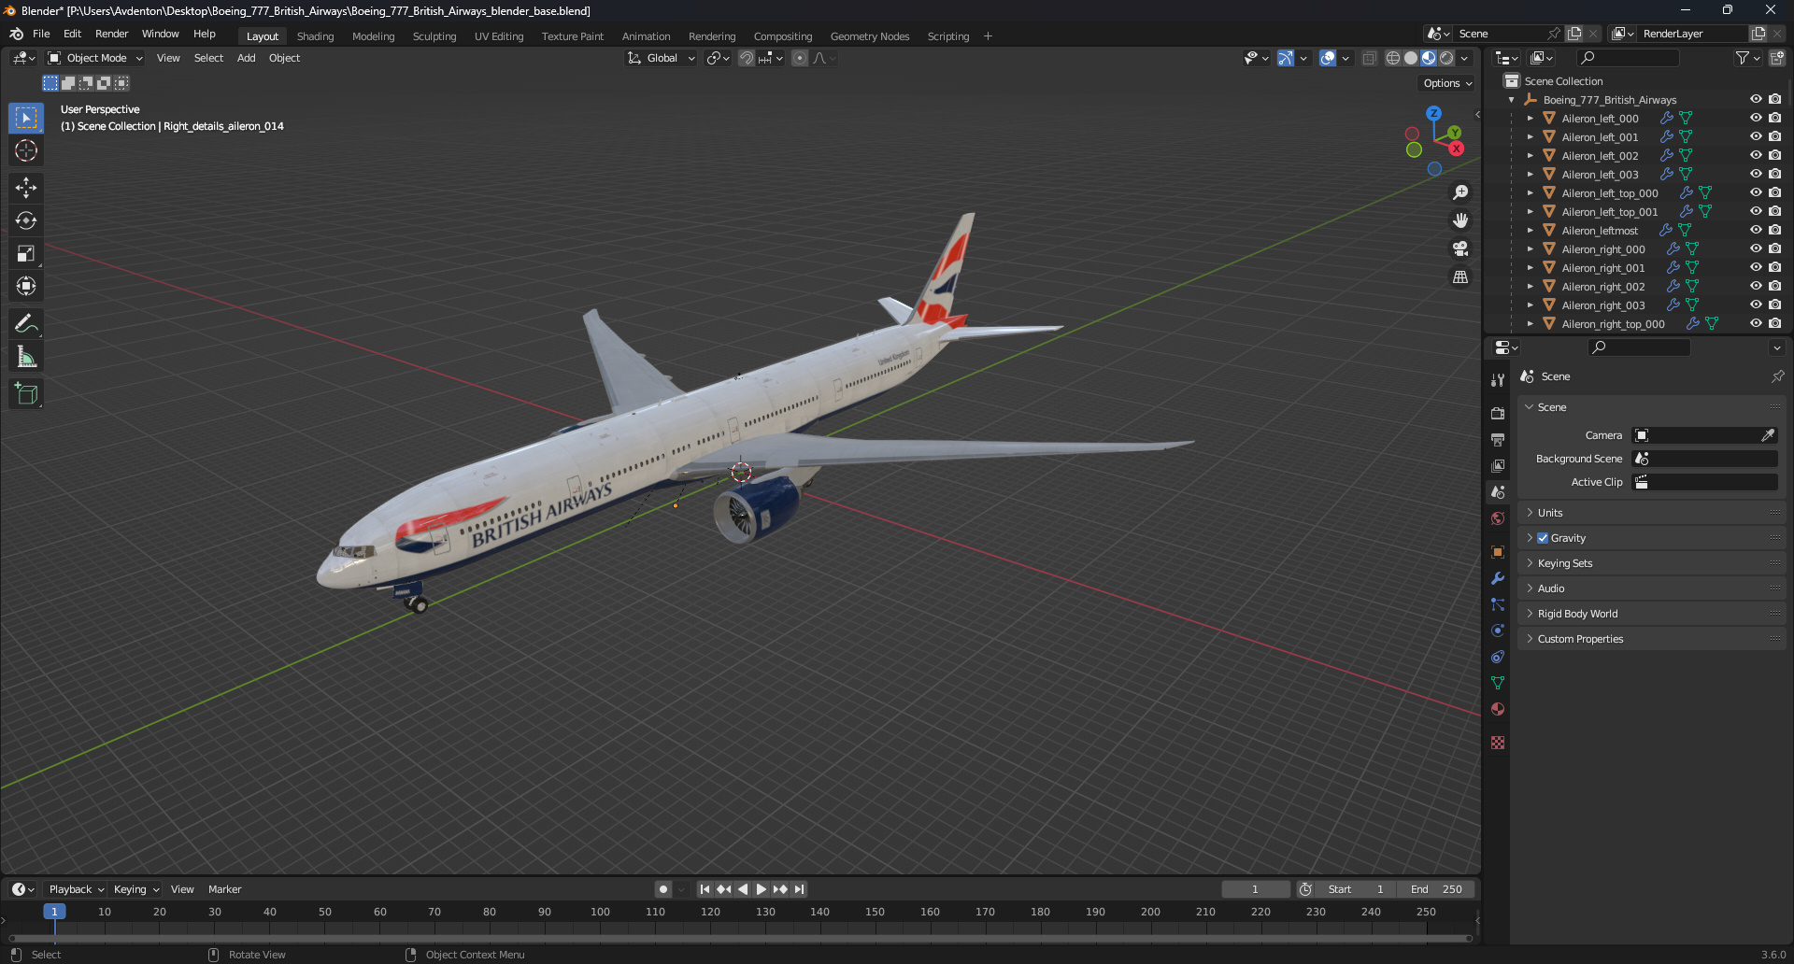Open the viewport Options dropdown
The image size is (1794, 964).
tap(1446, 83)
